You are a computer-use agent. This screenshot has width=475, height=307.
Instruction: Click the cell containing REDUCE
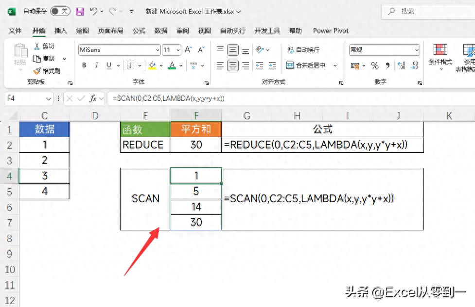pos(145,145)
